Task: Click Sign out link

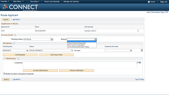Action: point(164,2)
